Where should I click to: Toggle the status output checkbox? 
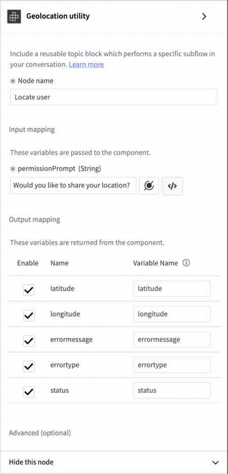tap(29, 392)
